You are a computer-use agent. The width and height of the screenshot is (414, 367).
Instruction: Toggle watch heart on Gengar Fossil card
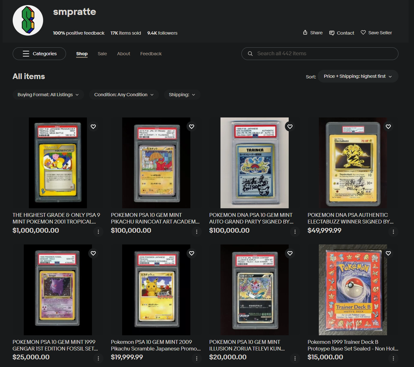pos(93,253)
